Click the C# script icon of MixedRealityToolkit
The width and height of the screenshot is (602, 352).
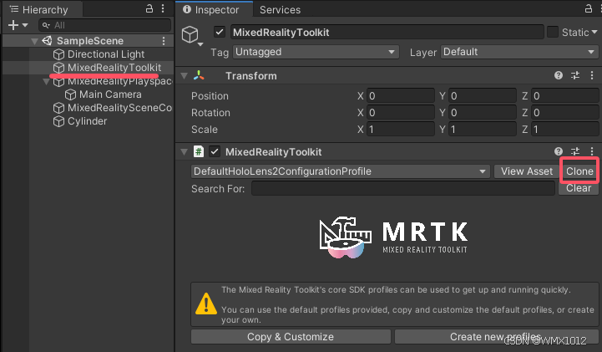click(199, 151)
